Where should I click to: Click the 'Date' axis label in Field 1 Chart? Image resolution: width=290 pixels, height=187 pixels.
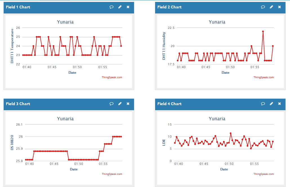click(x=72, y=73)
